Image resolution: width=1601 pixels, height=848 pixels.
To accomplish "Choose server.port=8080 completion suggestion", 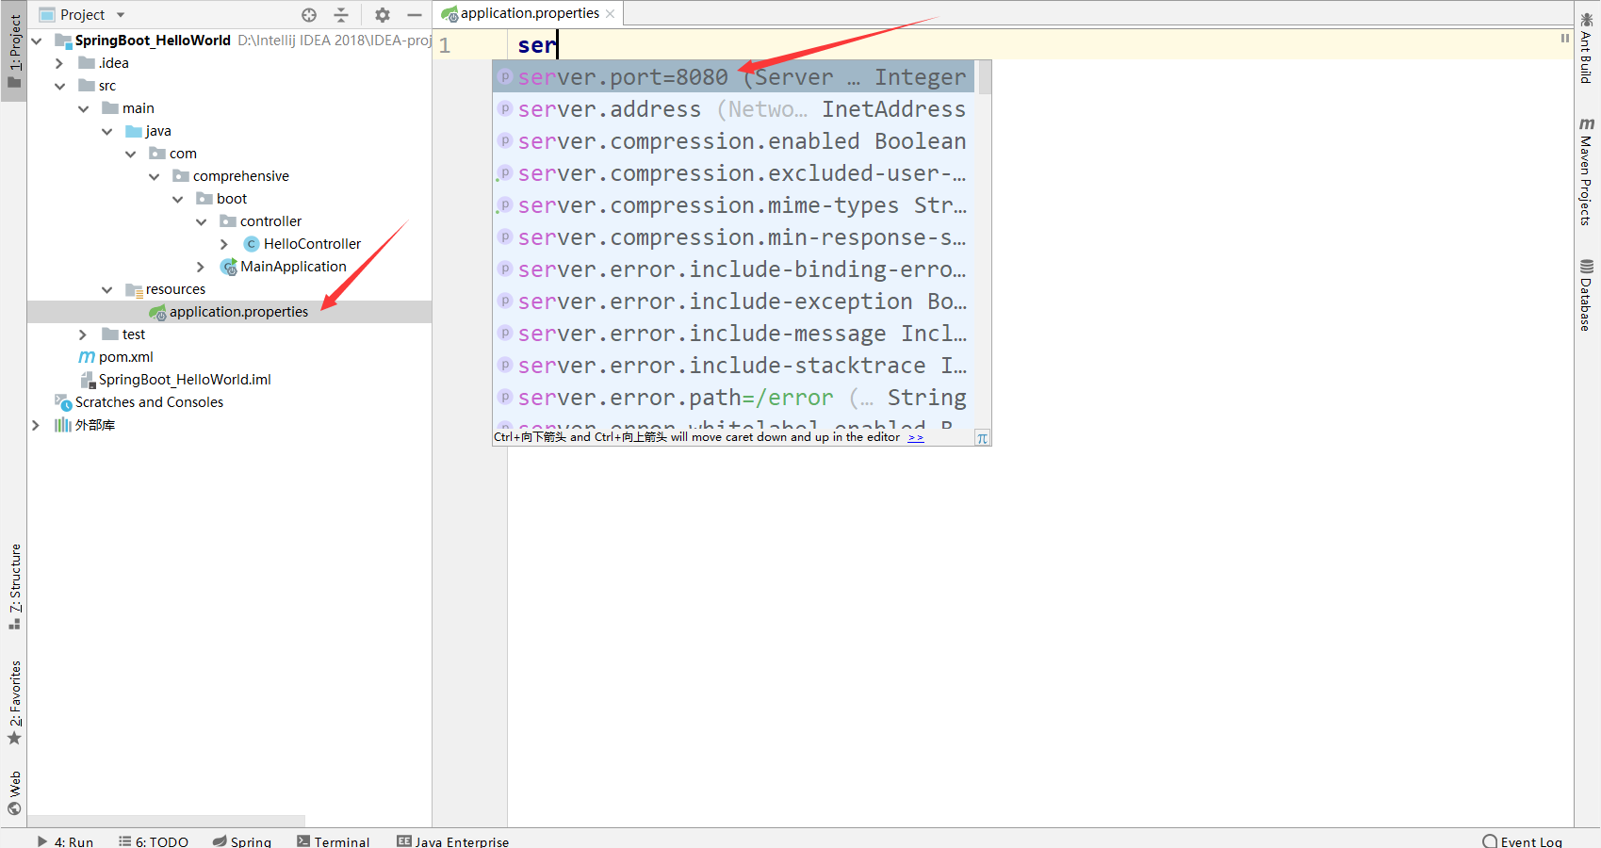I will click(733, 77).
